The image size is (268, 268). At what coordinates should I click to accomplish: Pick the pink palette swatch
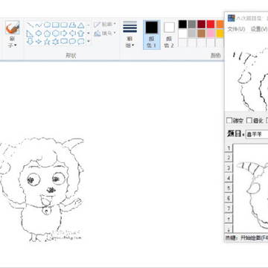pos(211,33)
